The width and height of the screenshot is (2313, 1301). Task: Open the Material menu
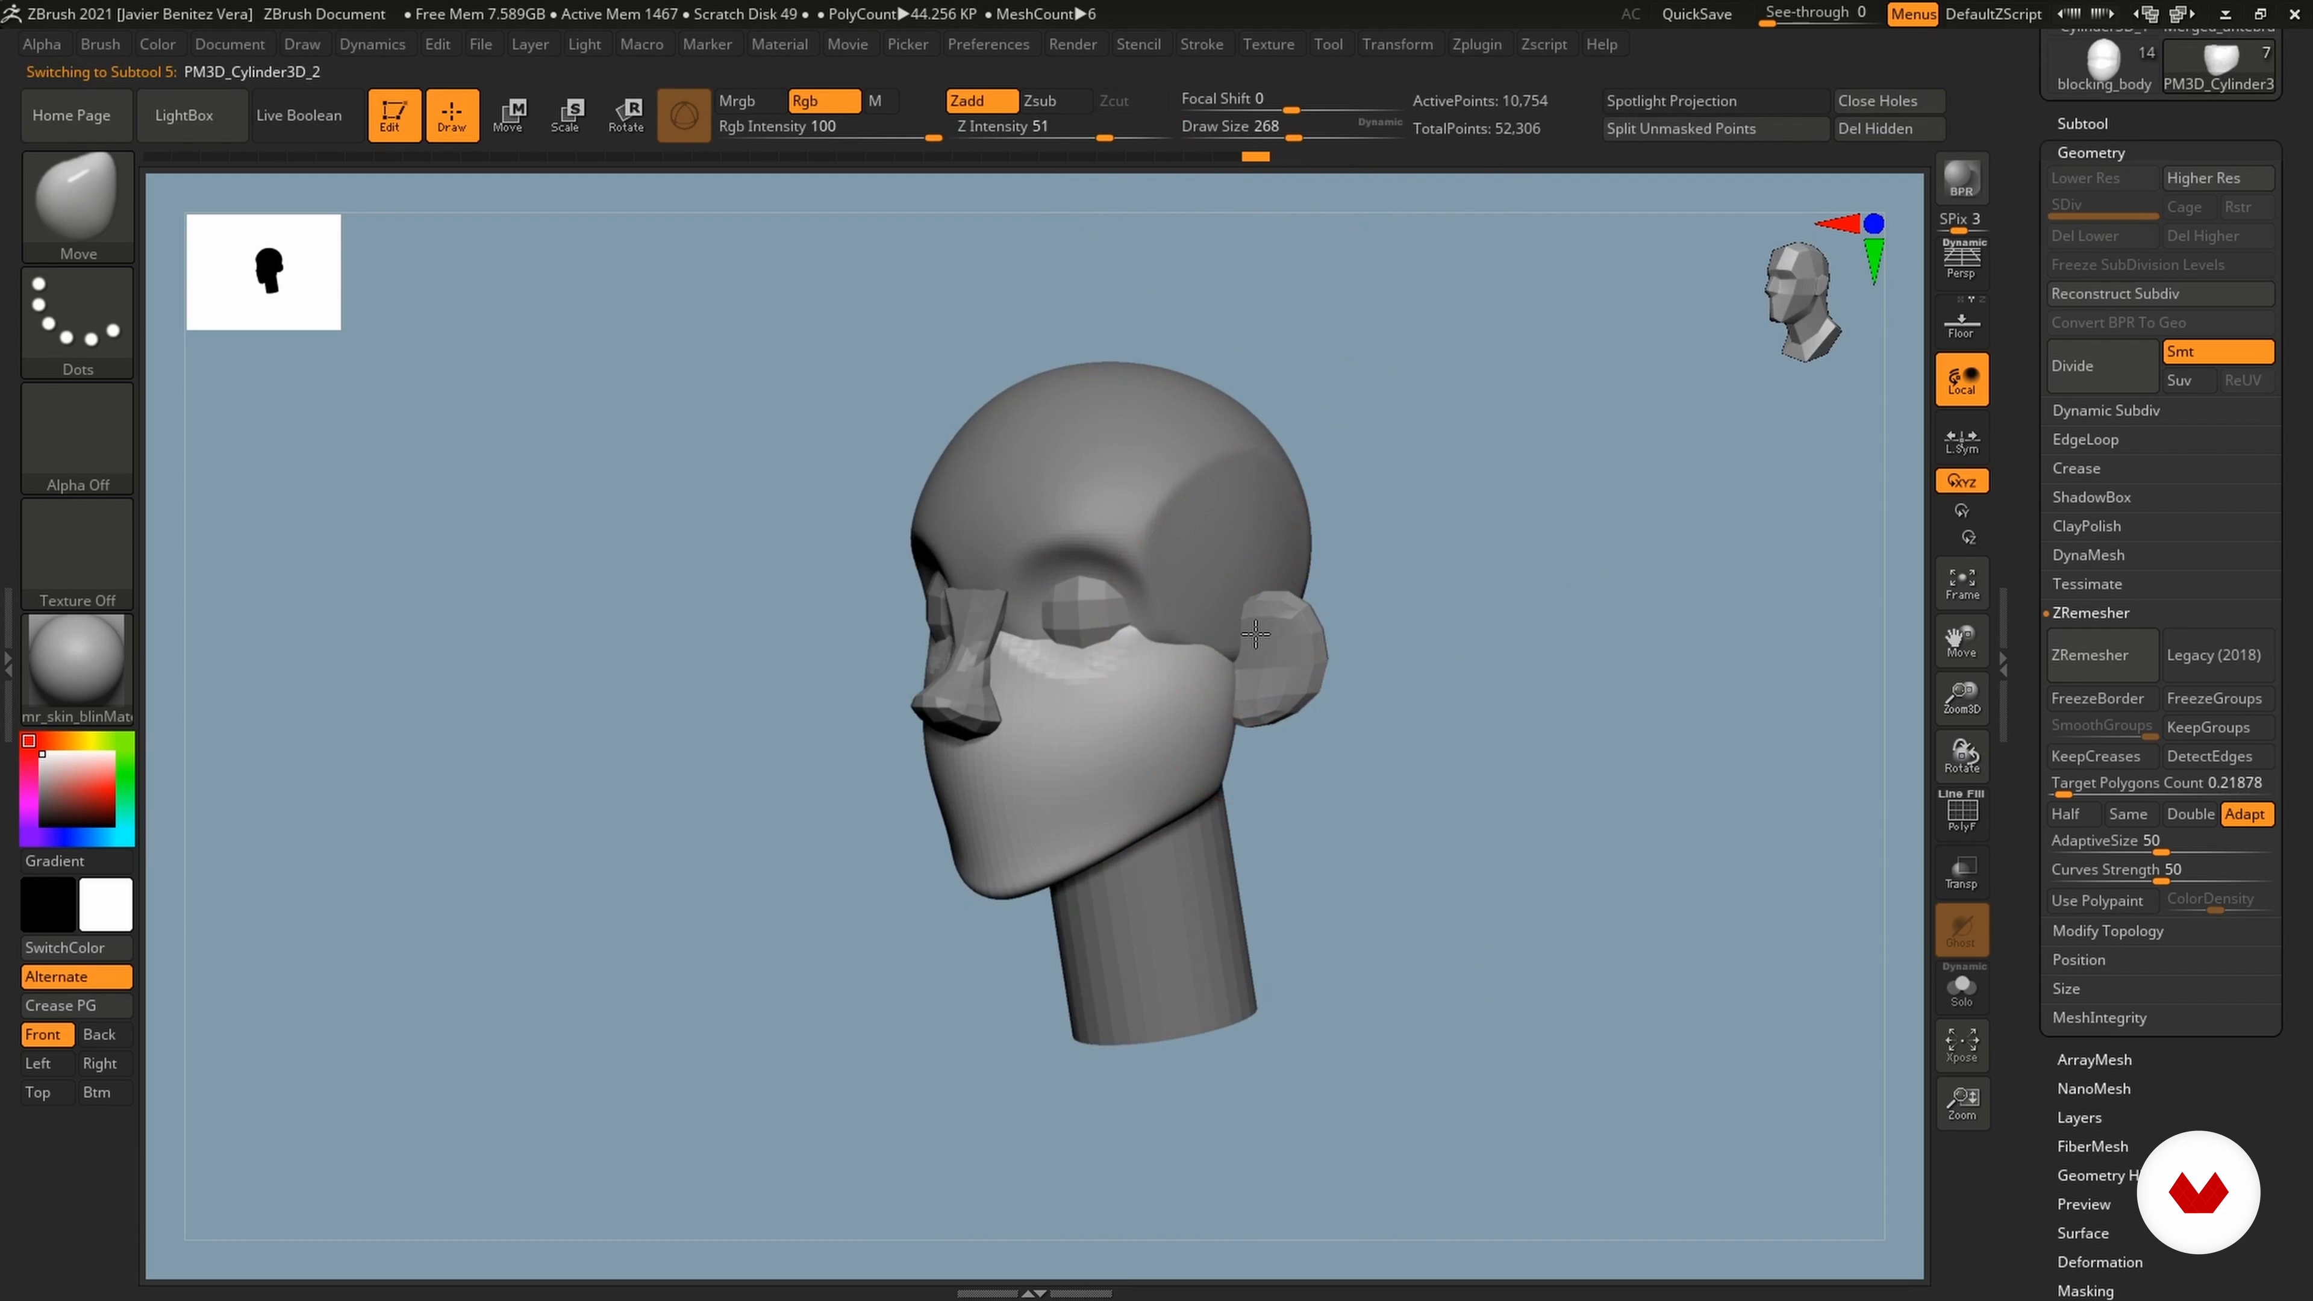tap(778, 44)
